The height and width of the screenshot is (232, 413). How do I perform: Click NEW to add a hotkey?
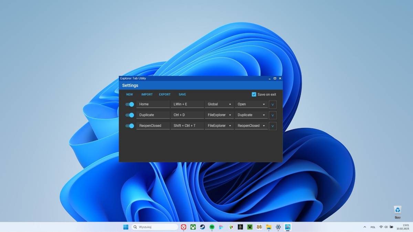pyautogui.click(x=129, y=95)
